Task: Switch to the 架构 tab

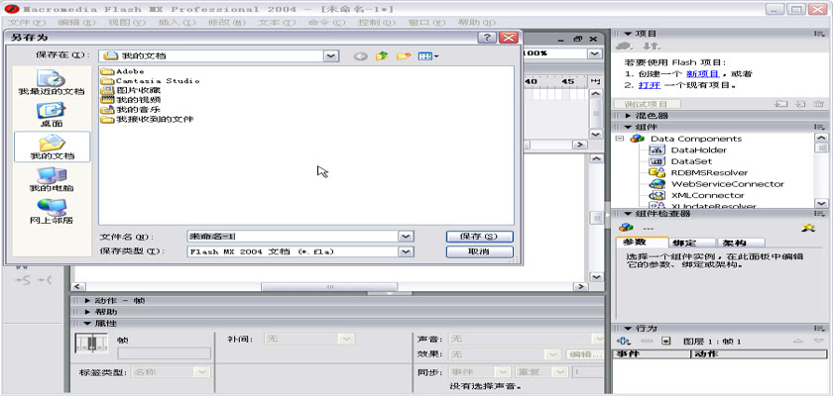Action: (741, 243)
